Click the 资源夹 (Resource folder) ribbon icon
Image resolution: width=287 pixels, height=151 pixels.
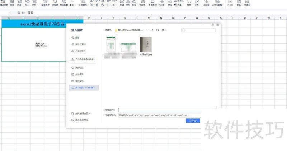pyautogui.click(x=247, y=3)
